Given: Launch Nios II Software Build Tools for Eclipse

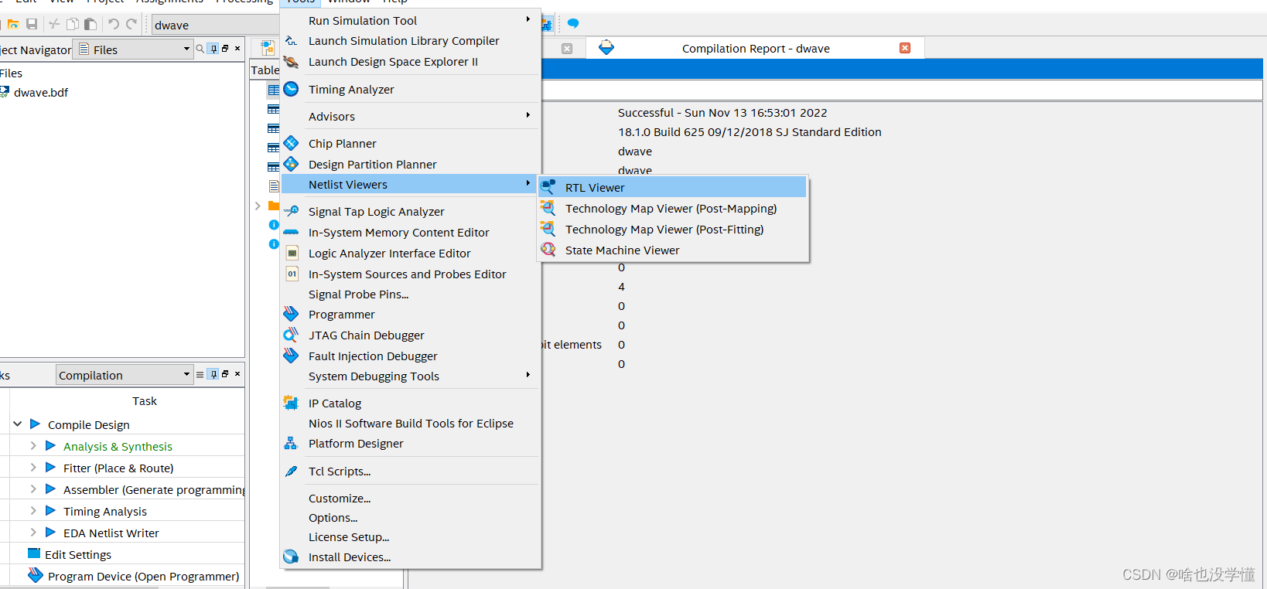Looking at the screenshot, I should pyautogui.click(x=411, y=424).
